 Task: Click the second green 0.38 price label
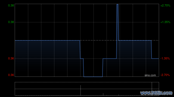coord(11,22)
